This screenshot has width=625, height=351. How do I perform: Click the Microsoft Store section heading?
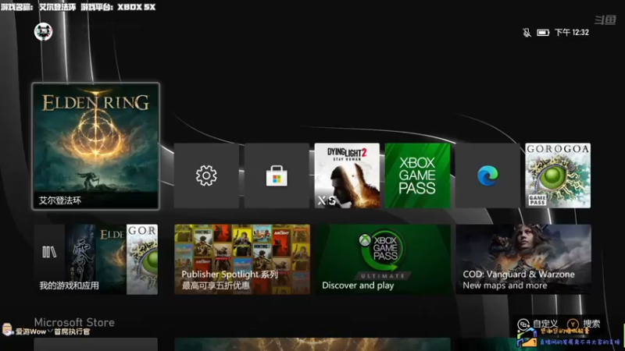click(74, 322)
